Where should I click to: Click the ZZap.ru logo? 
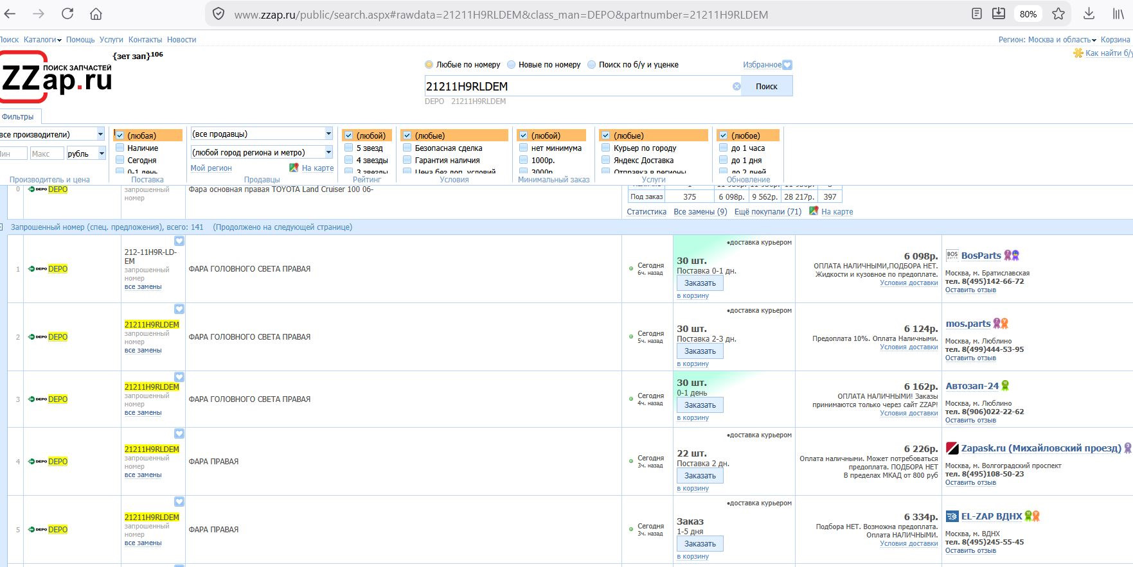(x=57, y=77)
